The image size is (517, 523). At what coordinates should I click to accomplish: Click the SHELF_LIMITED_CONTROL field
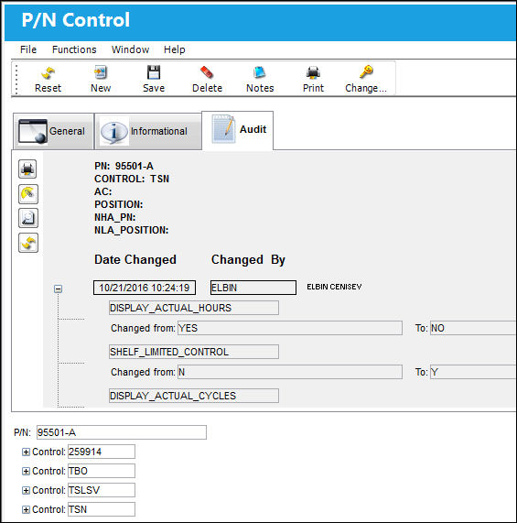point(194,352)
